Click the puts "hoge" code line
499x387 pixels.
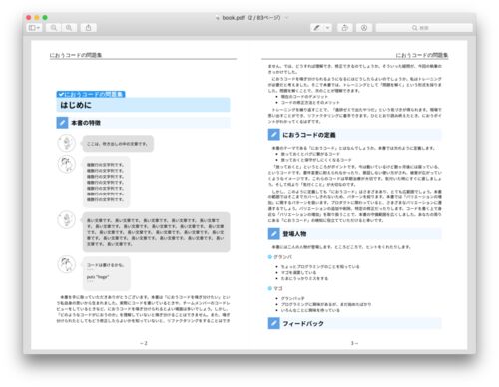point(98,277)
